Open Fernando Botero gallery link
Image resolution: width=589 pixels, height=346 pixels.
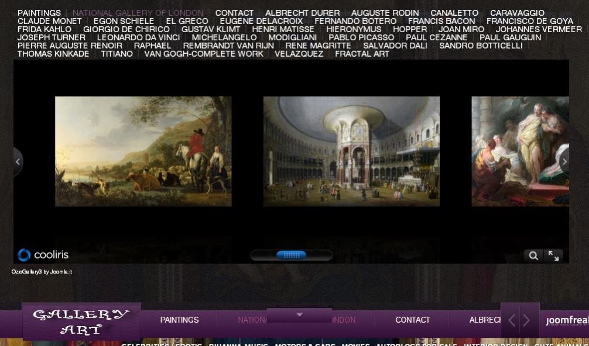(x=355, y=22)
